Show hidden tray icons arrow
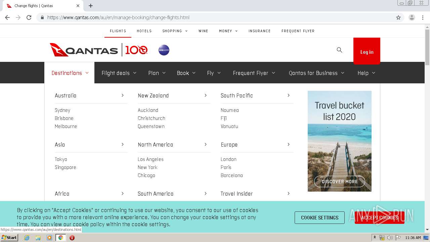The image size is (430, 242). (x=375, y=238)
